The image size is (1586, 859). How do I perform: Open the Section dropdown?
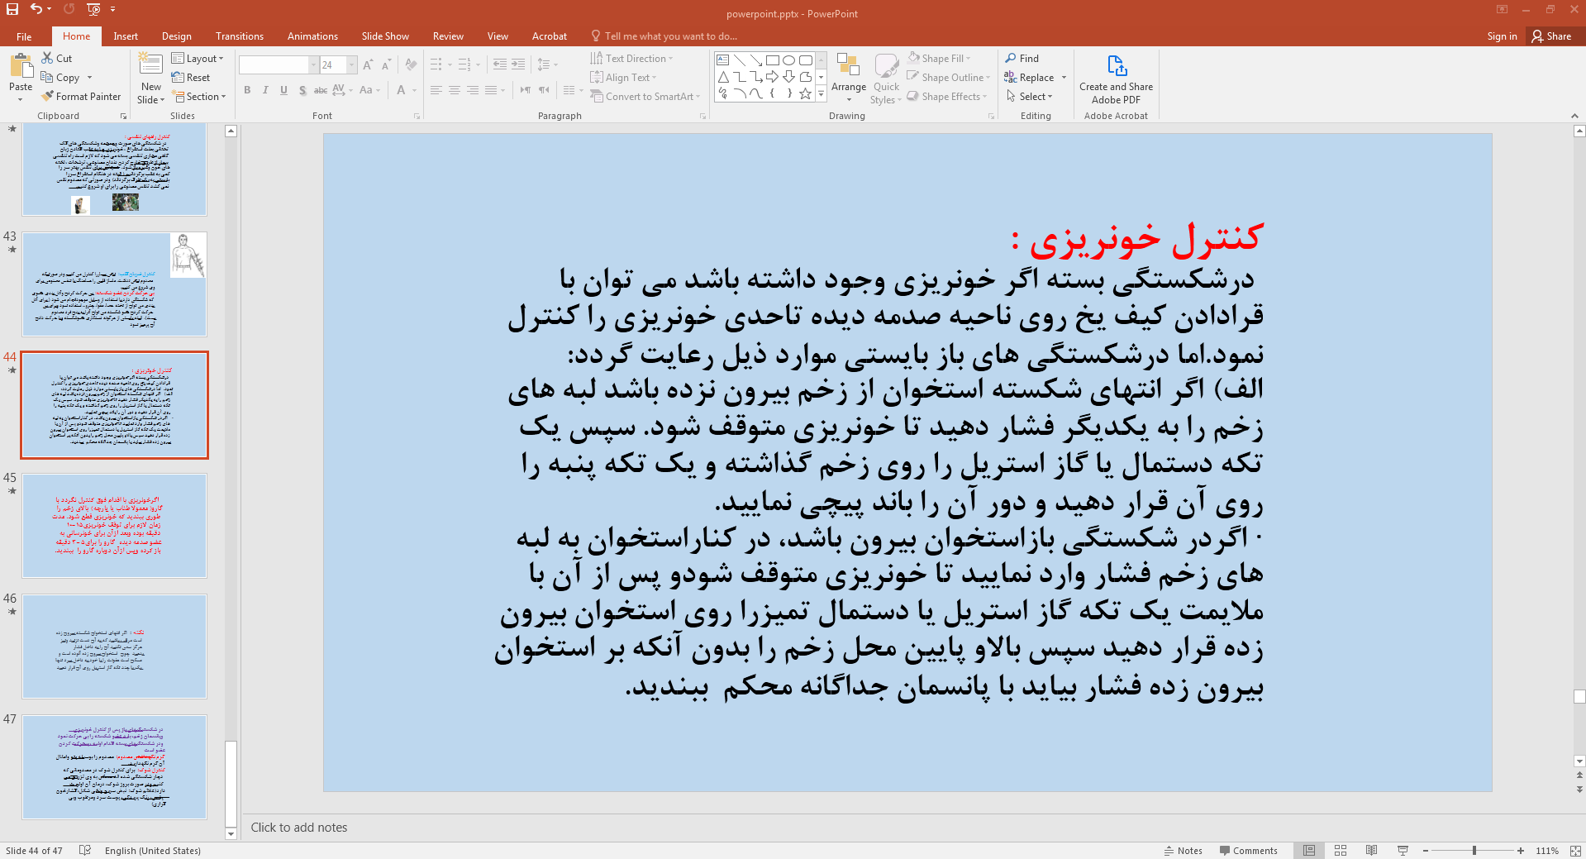pos(199,96)
